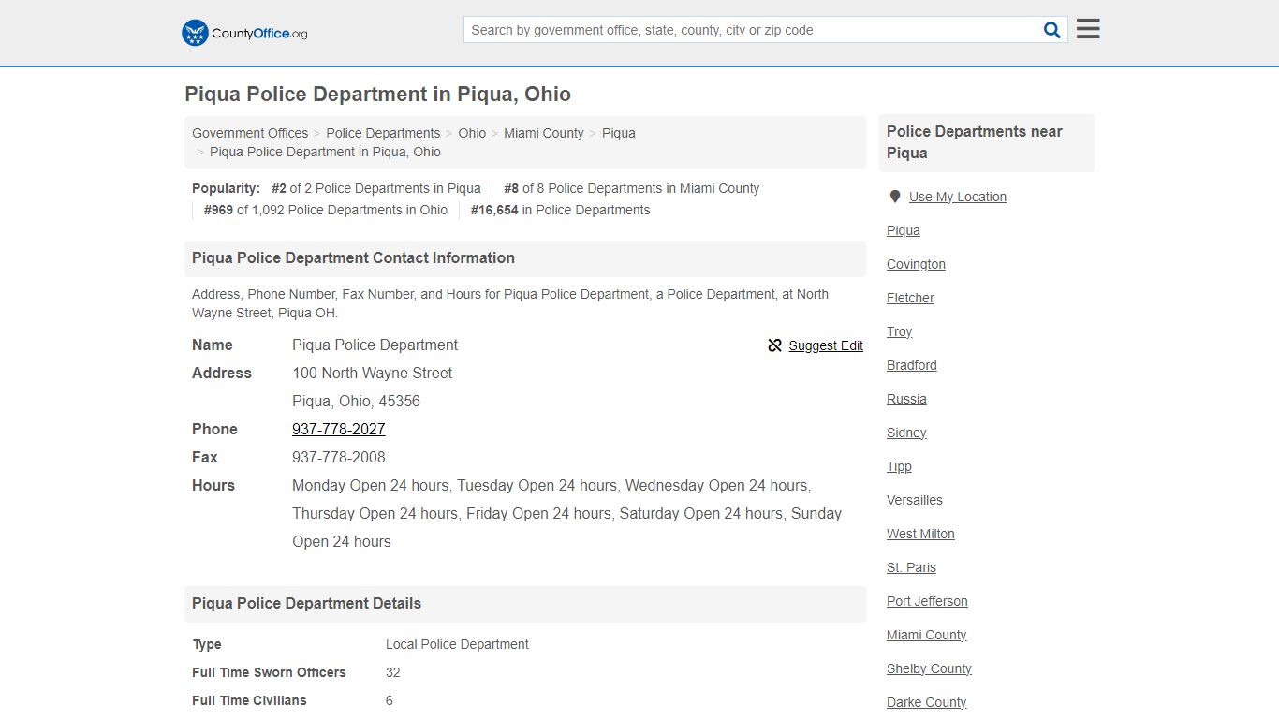Call phone number 937-778-2027
The width and height of the screenshot is (1279, 719).
[339, 429]
